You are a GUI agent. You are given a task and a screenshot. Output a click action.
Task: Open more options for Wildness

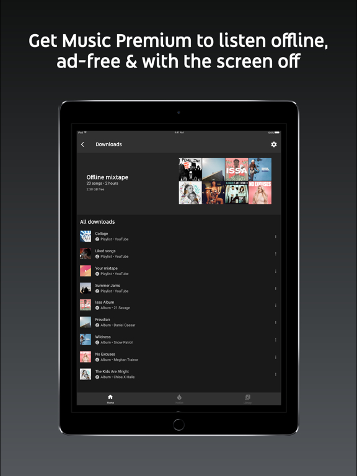(275, 340)
